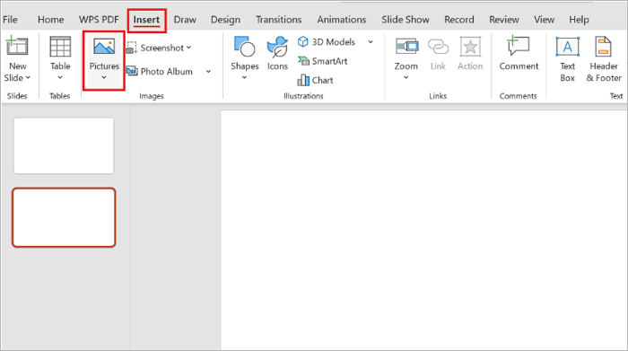
Task: Insert a Comment
Action: point(519,53)
